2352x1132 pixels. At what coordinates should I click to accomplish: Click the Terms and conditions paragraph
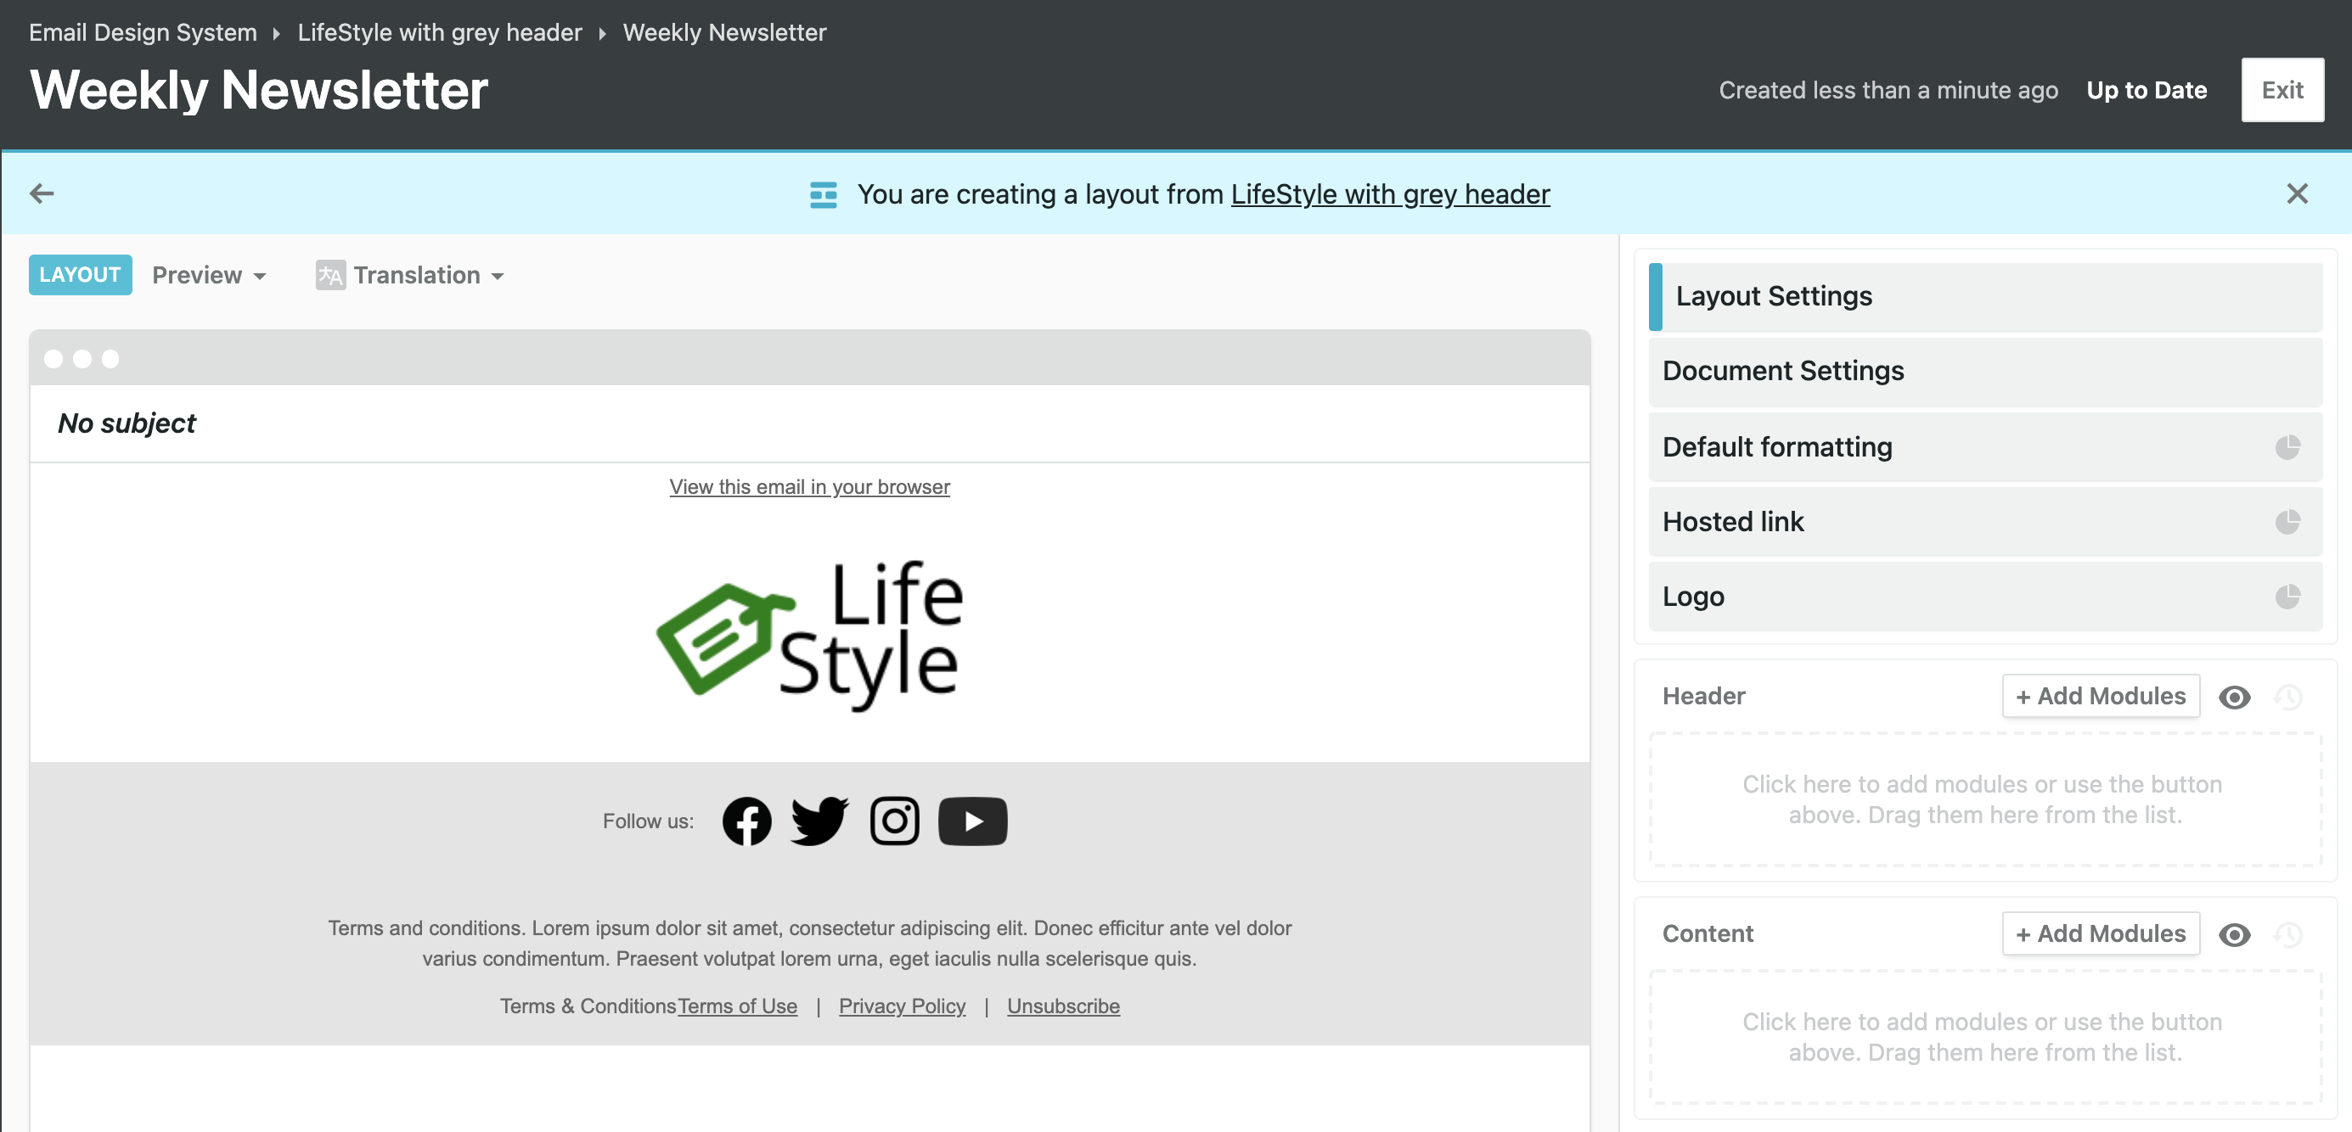(x=809, y=943)
